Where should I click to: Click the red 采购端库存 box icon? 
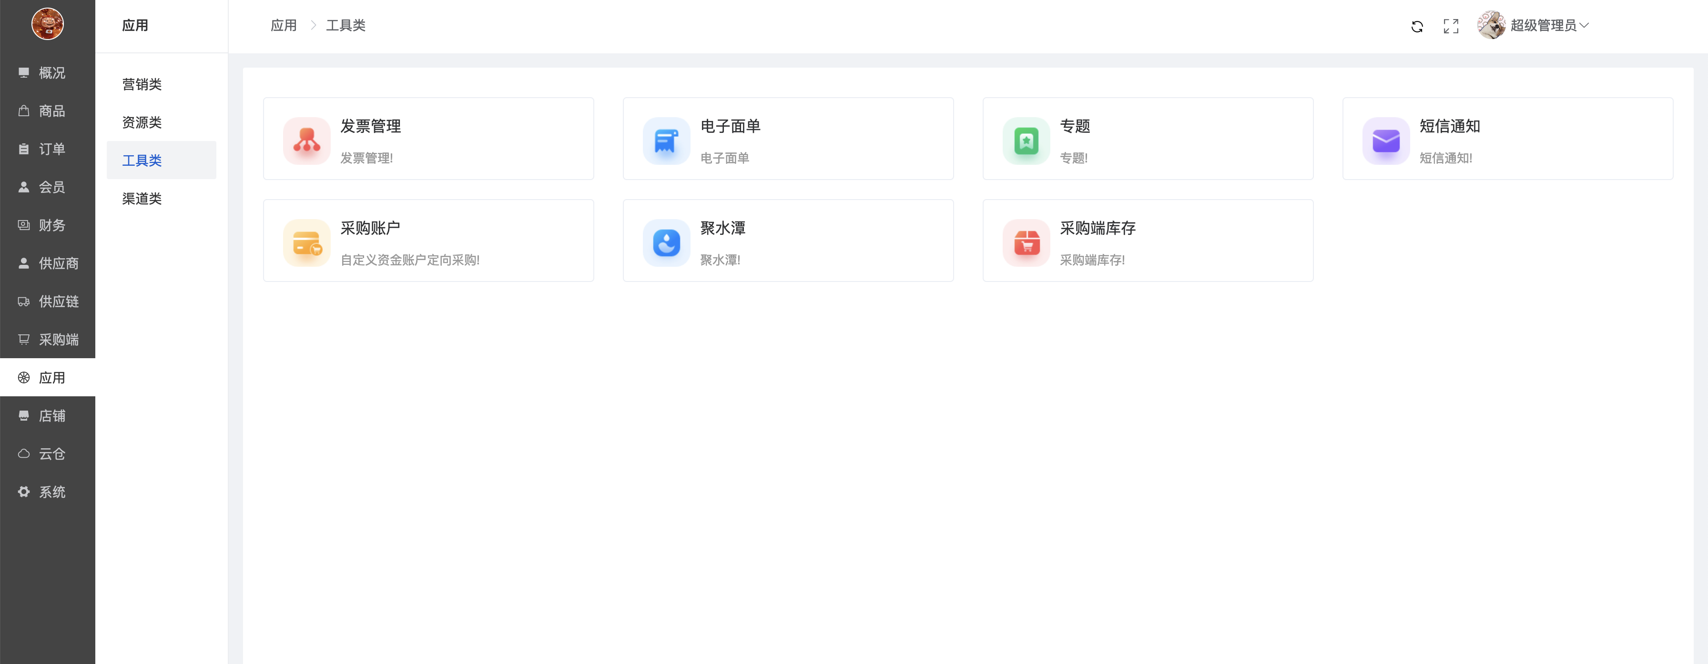coord(1026,242)
